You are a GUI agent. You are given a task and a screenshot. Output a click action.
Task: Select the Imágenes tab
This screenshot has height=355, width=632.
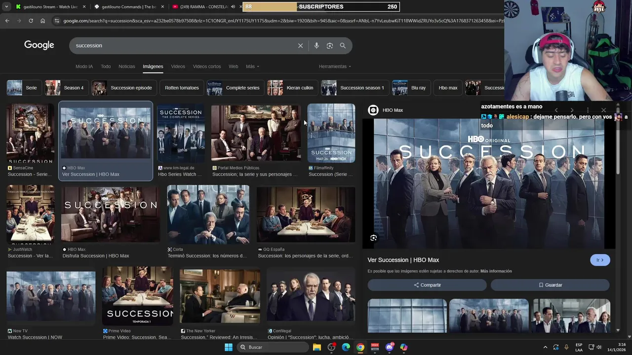[153, 67]
